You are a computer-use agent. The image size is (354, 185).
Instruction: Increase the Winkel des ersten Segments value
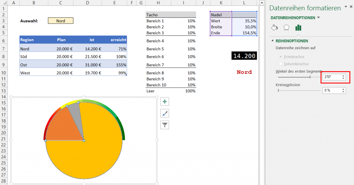coord(343,76)
